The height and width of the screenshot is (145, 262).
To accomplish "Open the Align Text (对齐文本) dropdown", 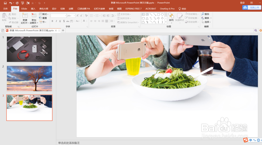I will click(x=124, y=18).
